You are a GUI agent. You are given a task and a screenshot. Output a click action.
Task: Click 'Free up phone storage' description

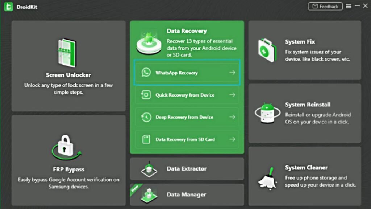click(x=320, y=181)
